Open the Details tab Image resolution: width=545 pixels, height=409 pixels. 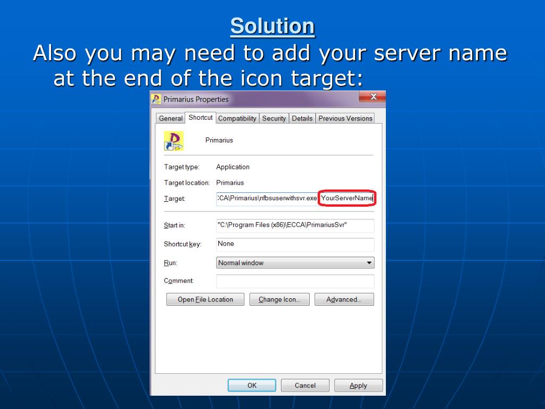(302, 118)
